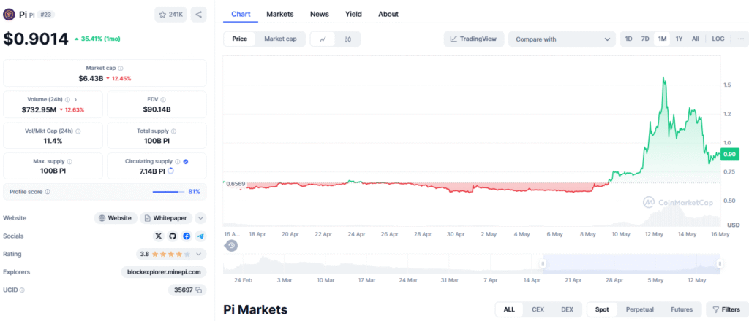The image size is (749, 321).
Task: Show Market cap info tooltip icon
Action: [x=121, y=69]
